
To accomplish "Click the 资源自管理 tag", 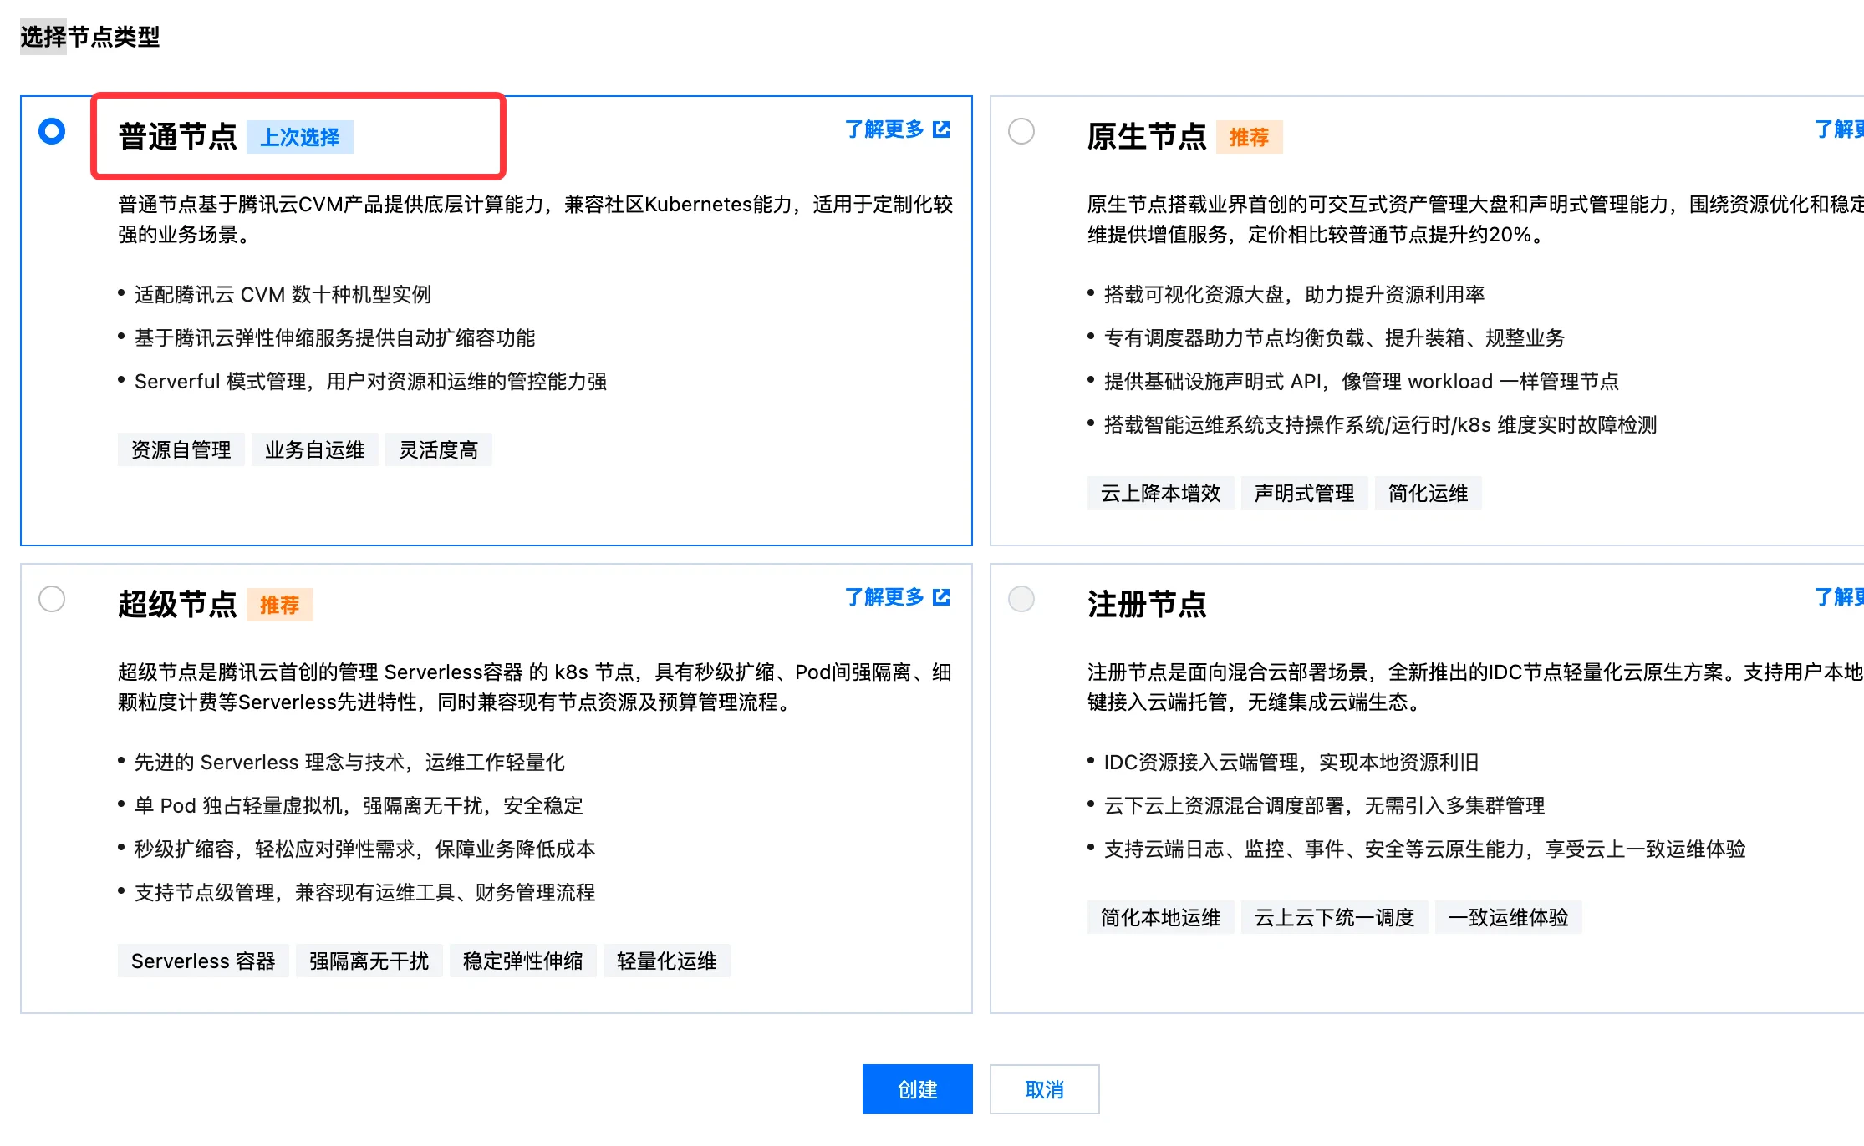I will click(181, 450).
